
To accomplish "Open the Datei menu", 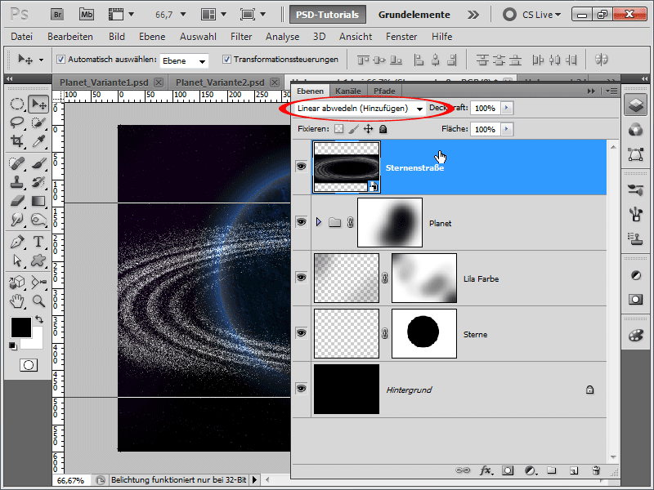I will pos(22,37).
